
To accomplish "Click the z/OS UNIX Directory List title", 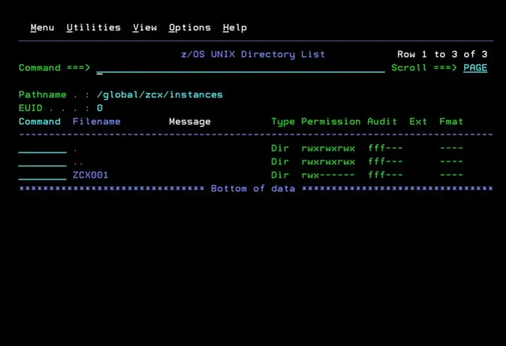I will pyautogui.click(x=252, y=54).
